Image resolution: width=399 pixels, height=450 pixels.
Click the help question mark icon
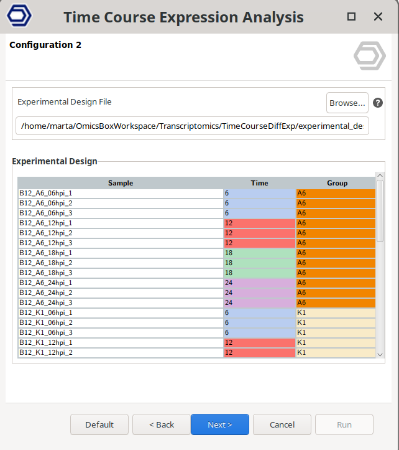(x=377, y=103)
